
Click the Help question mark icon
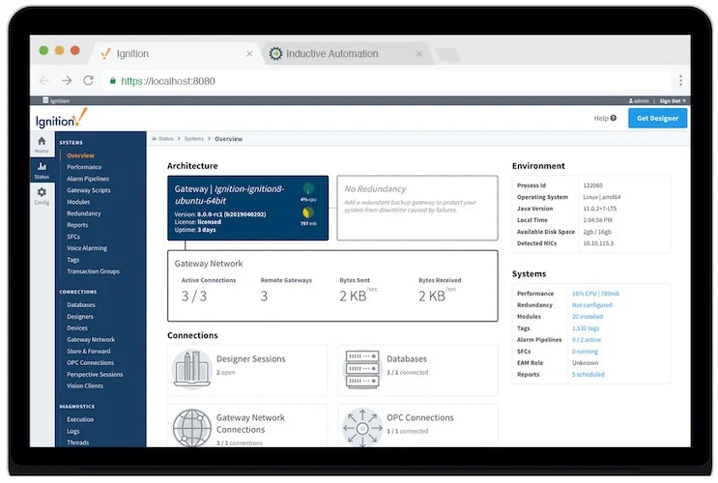tap(613, 118)
